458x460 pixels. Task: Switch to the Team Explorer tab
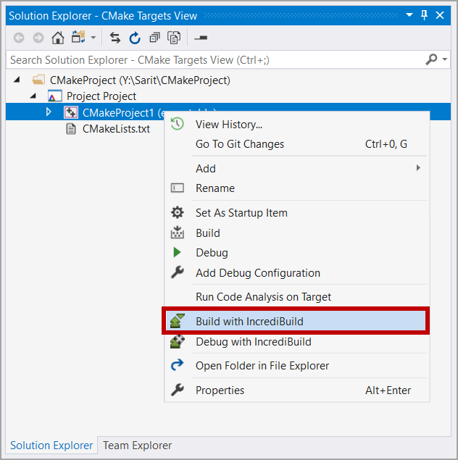[x=137, y=446]
